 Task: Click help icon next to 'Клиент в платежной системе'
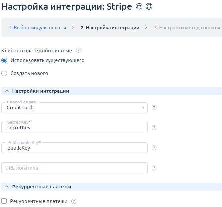tap(78, 51)
